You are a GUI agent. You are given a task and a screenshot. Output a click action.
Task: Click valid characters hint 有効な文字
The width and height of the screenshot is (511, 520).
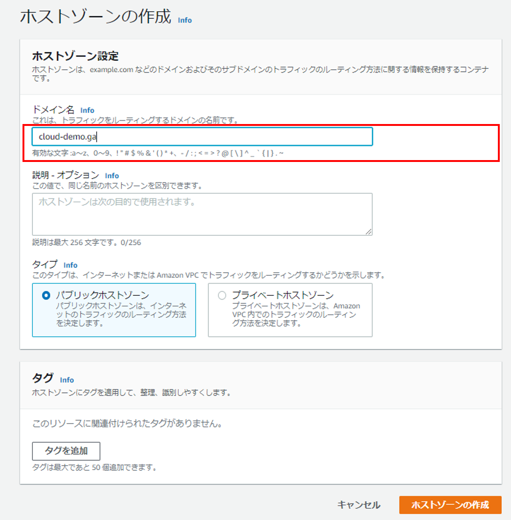158,153
